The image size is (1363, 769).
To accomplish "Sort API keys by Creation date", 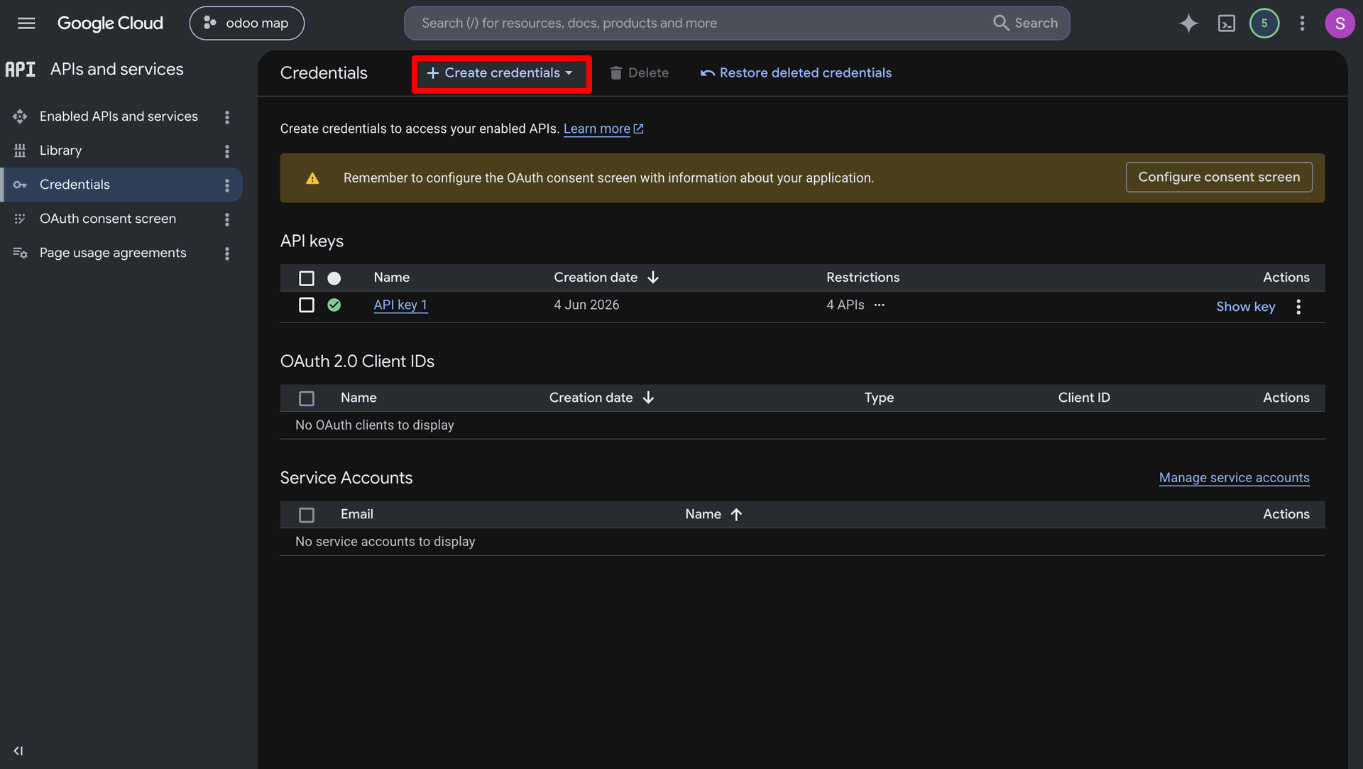I will click(x=607, y=278).
